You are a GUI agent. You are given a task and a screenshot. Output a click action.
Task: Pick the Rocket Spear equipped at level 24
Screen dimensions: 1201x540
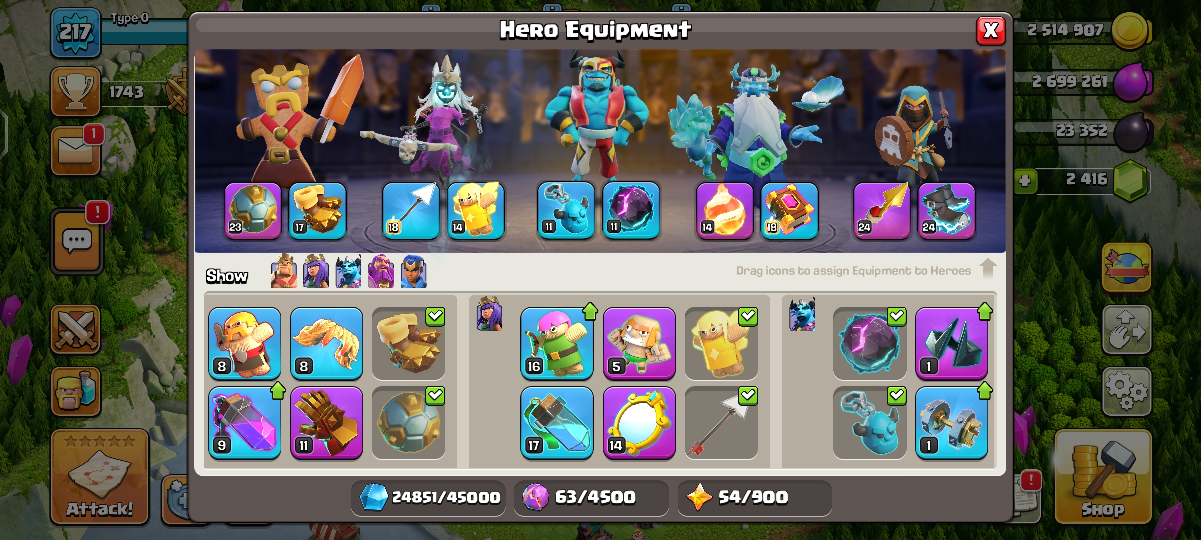(882, 211)
